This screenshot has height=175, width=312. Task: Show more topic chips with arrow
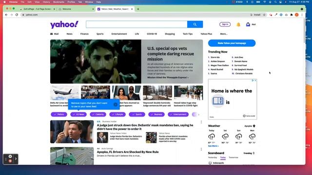tap(198, 115)
